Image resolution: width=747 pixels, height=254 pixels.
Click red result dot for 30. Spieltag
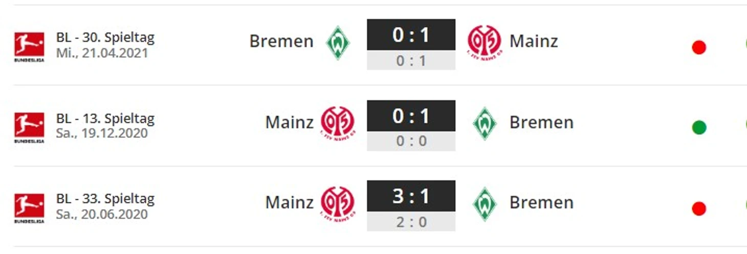[698, 48]
